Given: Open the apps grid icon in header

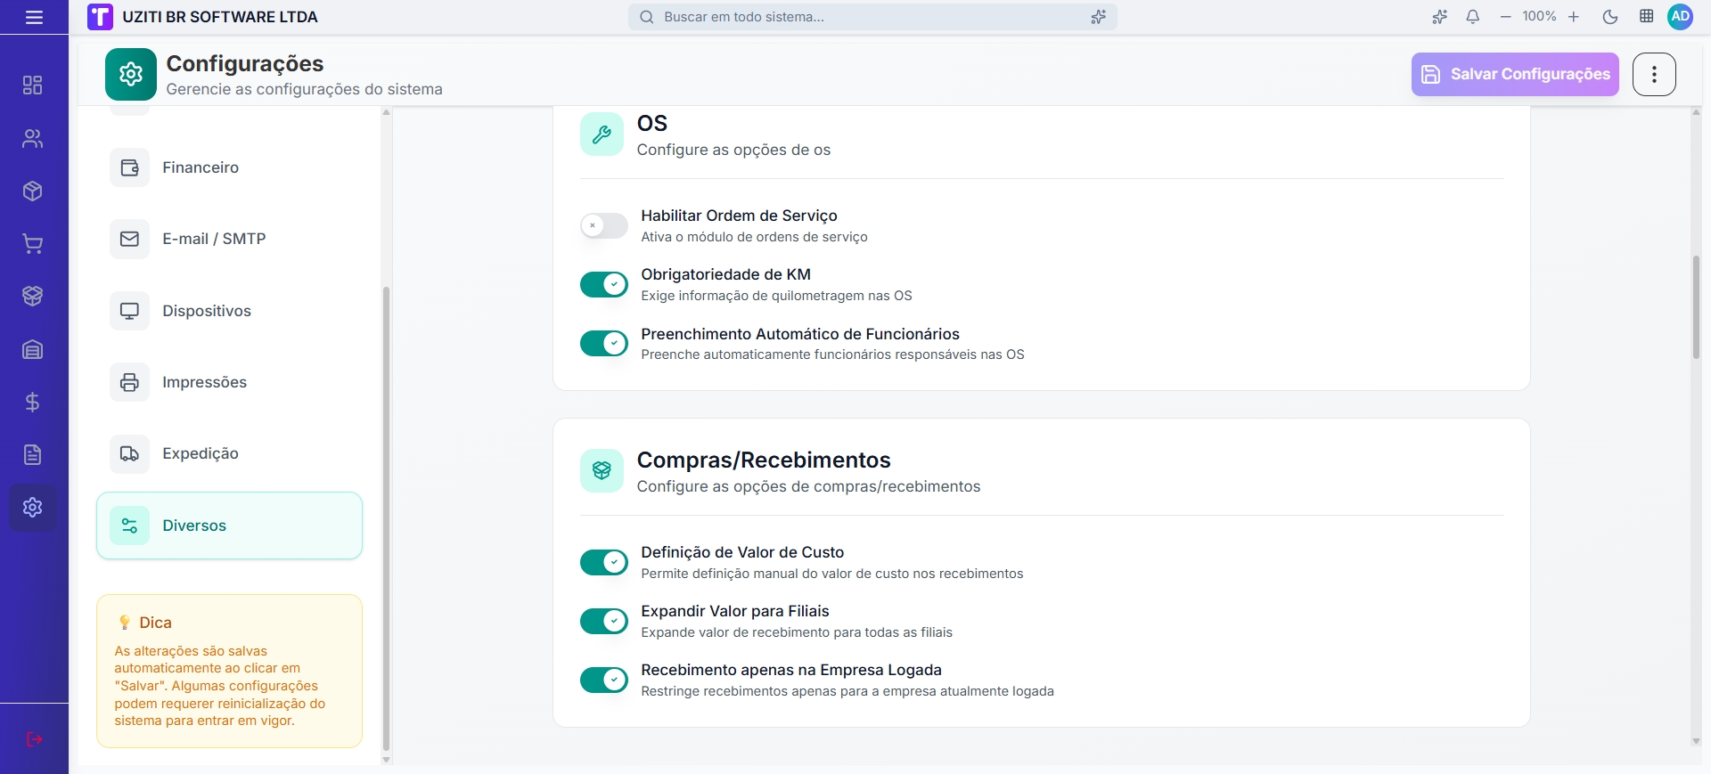Looking at the screenshot, I should pyautogui.click(x=1647, y=16).
